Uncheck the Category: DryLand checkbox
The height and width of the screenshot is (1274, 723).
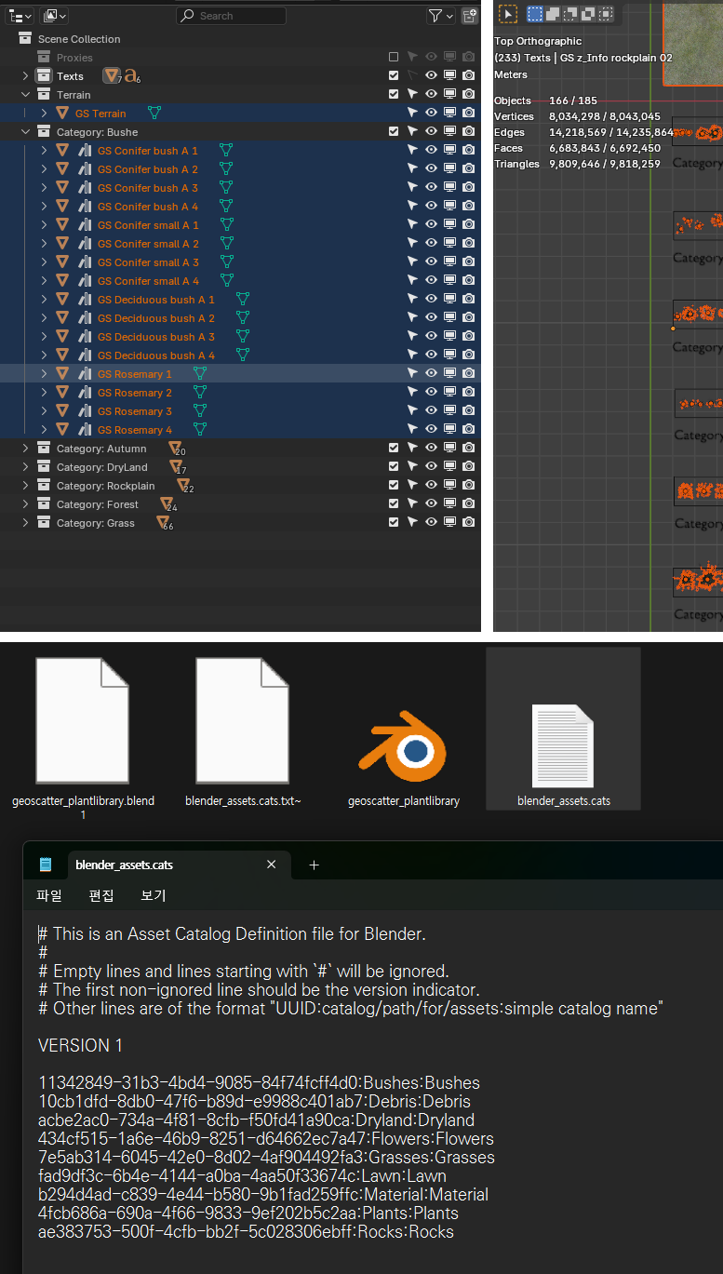[394, 467]
